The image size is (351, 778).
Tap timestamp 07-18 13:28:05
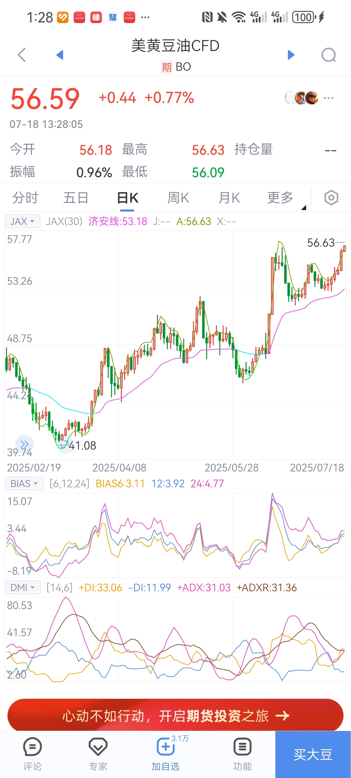[x=46, y=124]
